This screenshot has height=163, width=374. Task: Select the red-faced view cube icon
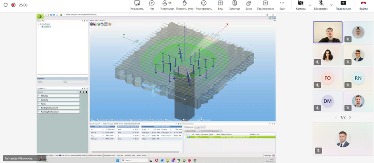95,24
